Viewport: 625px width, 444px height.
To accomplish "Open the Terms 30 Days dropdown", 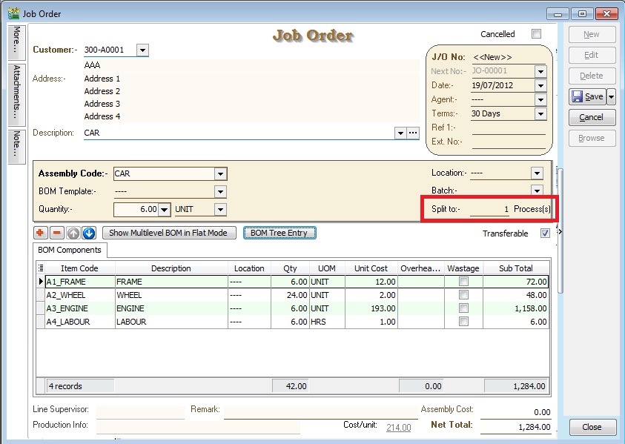I will 540,114.
